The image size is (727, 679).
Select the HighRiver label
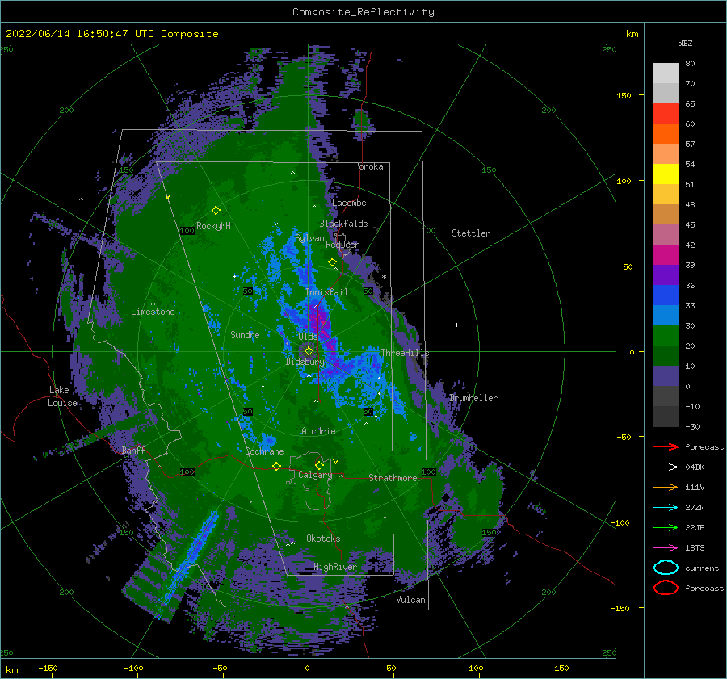point(335,567)
